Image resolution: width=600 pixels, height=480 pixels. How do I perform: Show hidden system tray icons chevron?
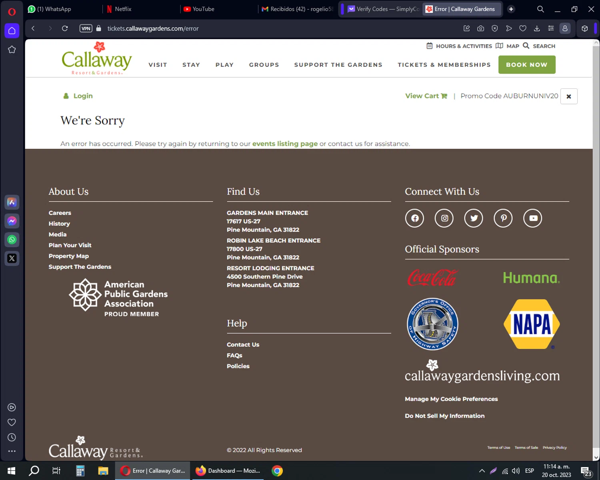(x=482, y=471)
